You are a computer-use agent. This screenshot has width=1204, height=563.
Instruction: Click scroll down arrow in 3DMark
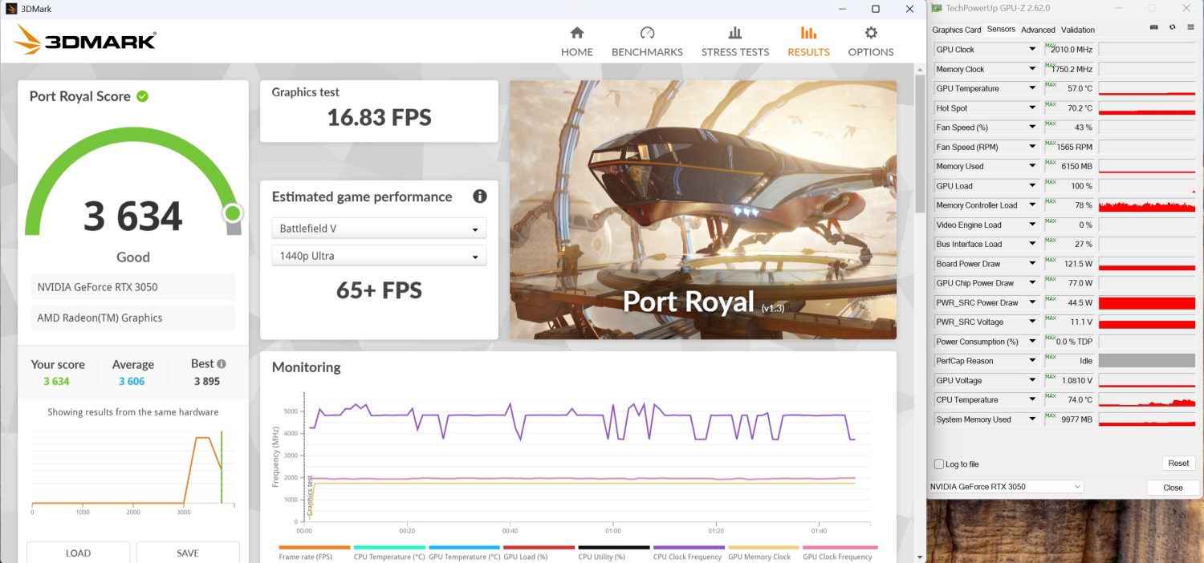919,556
